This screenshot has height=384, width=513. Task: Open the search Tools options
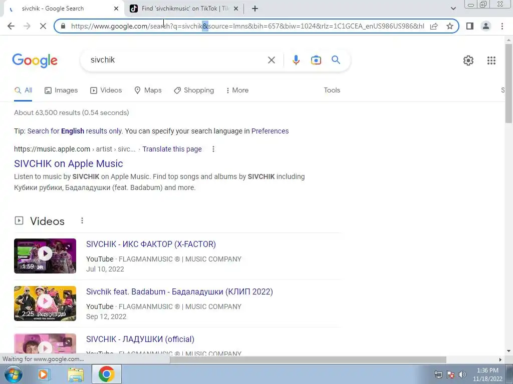pyautogui.click(x=332, y=90)
